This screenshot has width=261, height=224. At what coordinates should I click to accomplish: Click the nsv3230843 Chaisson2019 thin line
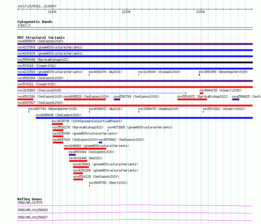102,93
